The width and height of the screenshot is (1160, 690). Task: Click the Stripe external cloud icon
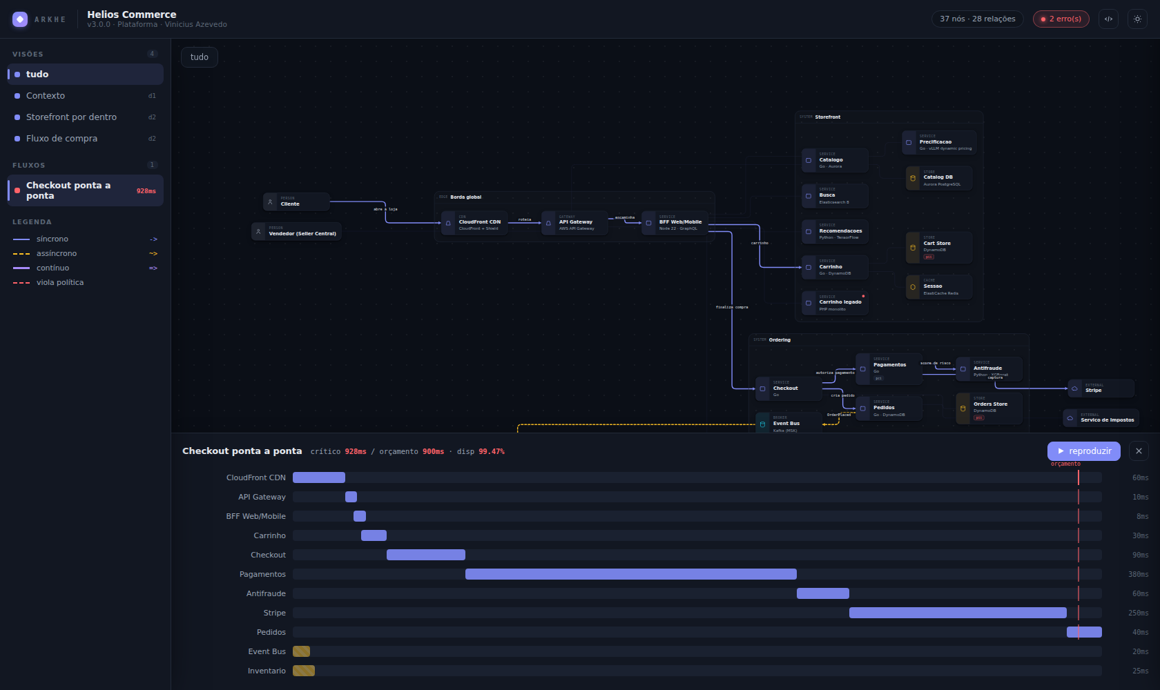click(1074, 388)
